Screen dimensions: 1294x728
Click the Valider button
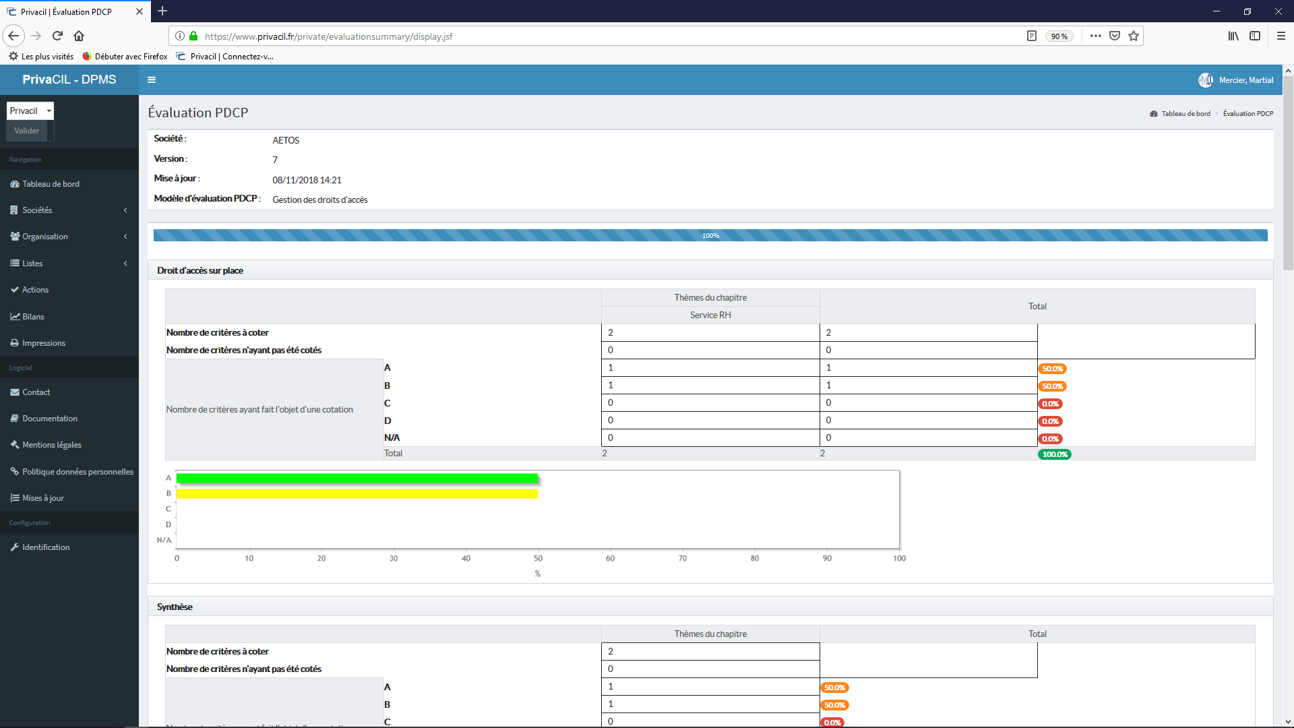(x=26, y=131)
